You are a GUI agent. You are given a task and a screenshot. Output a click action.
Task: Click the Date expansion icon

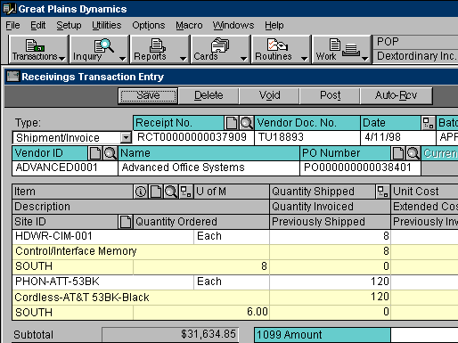428,123
